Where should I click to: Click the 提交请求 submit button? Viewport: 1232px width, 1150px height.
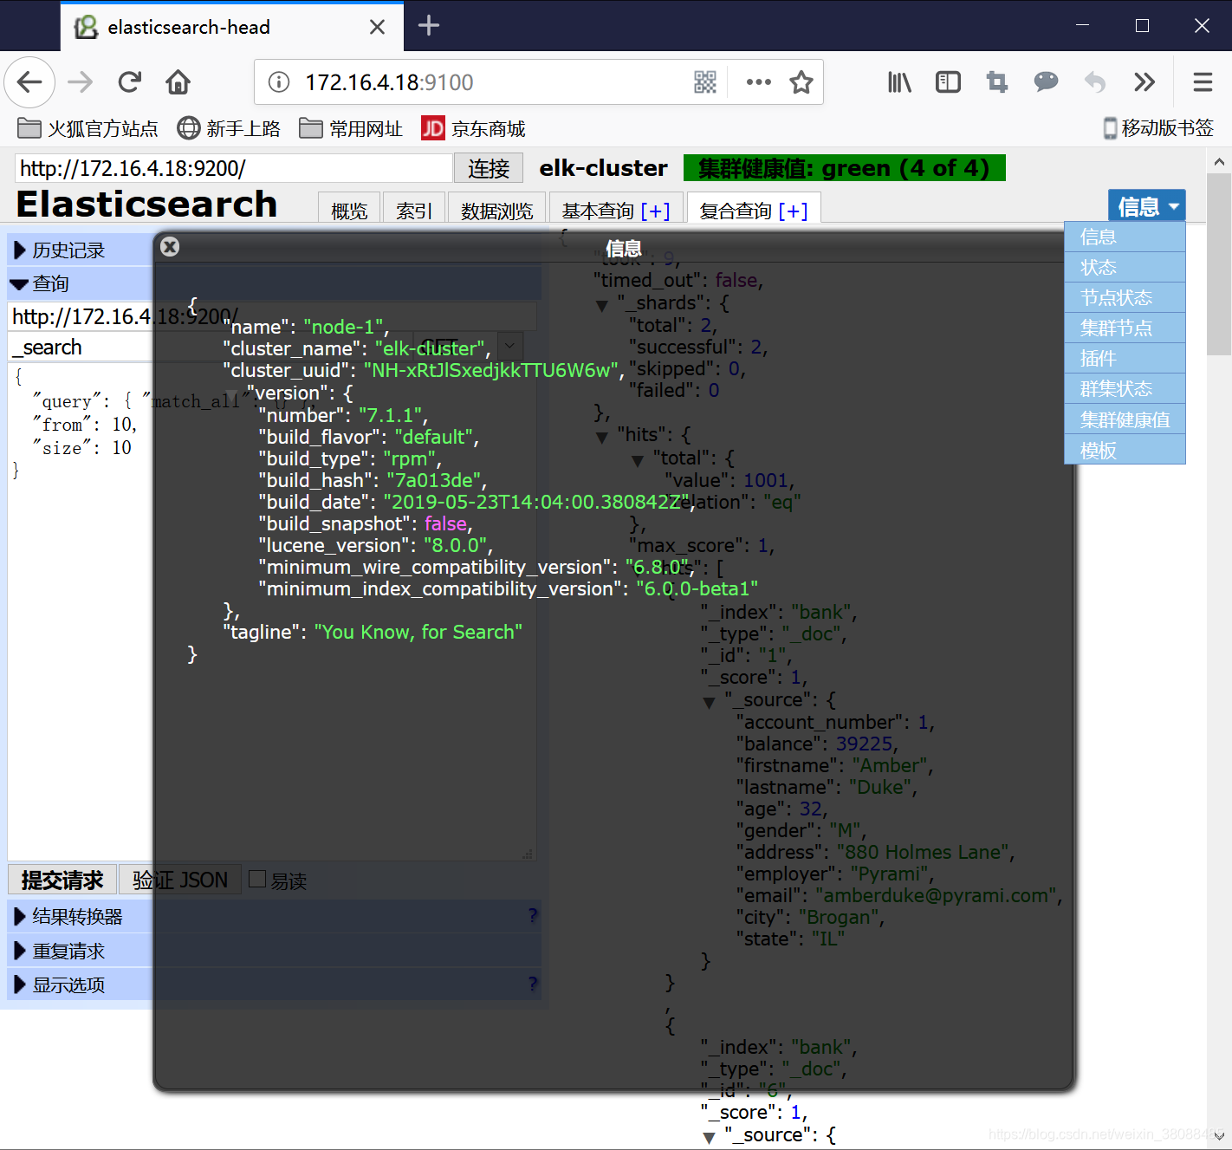click(62, 880)
